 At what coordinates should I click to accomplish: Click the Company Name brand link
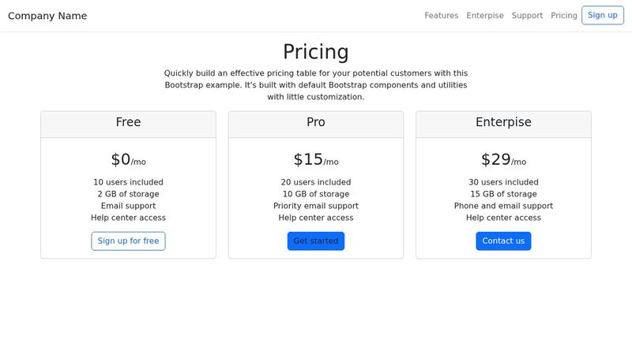(47, 16)
